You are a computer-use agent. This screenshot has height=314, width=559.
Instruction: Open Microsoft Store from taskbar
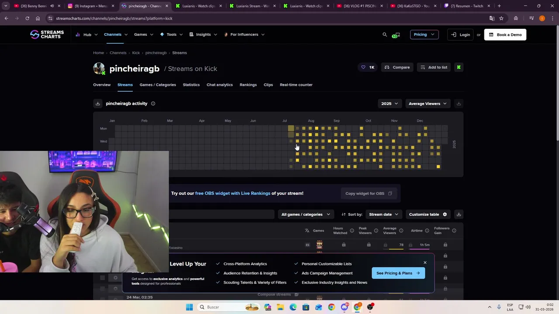click(x=306, y=307)
